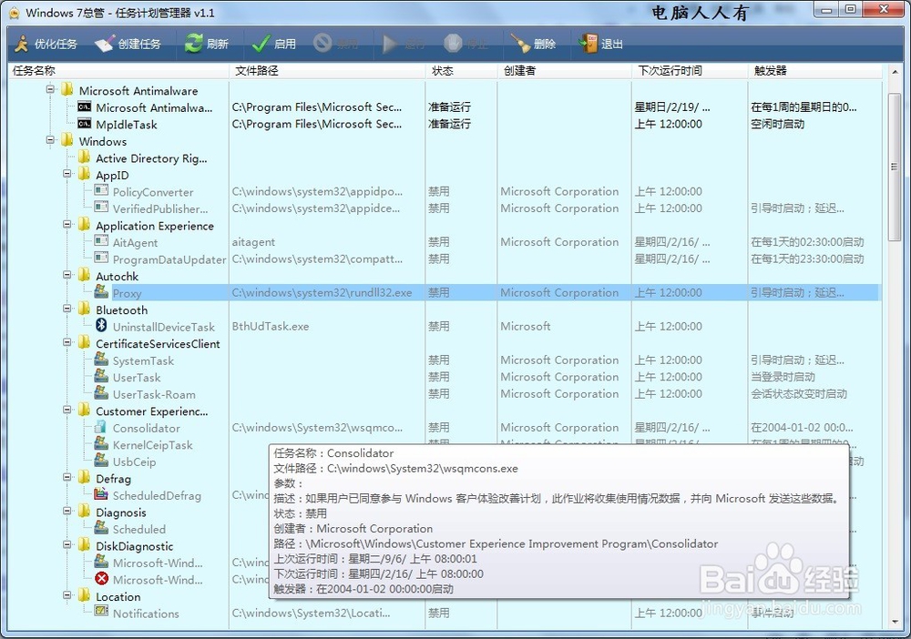
Task: Click the vertical scrollbar thumb
Action: [895, 167]
